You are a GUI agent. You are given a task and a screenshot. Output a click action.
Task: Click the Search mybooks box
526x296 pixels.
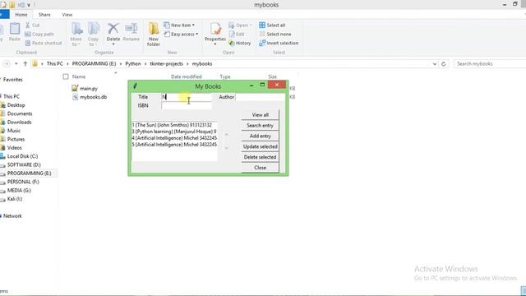coord(490,64)
